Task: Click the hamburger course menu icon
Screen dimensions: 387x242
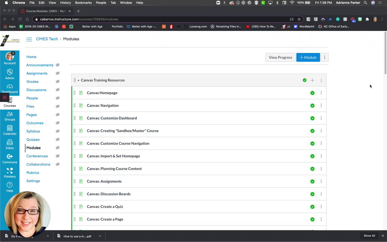Action: (x=29, y=39)
